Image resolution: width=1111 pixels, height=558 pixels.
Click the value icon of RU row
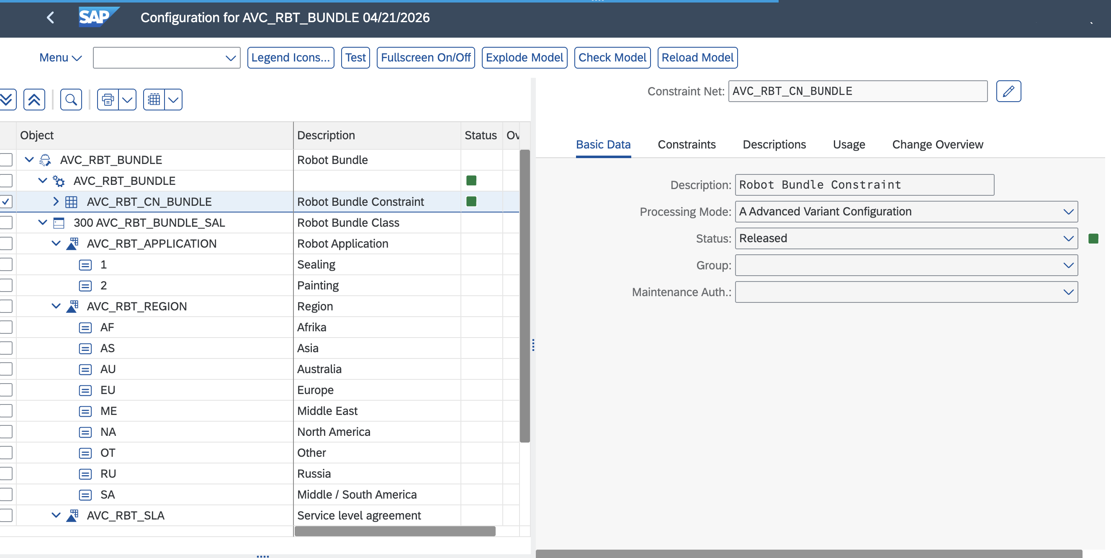point(85,474)
